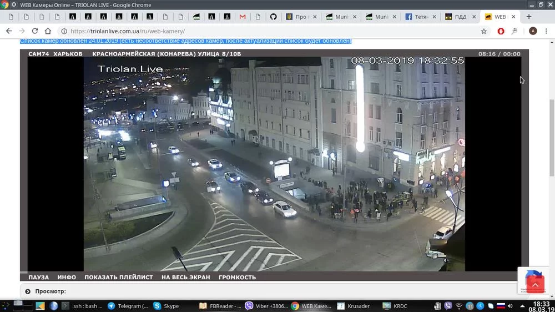Switch to the Gmail tab
555x312 pixels.
[x=243, y=17]
